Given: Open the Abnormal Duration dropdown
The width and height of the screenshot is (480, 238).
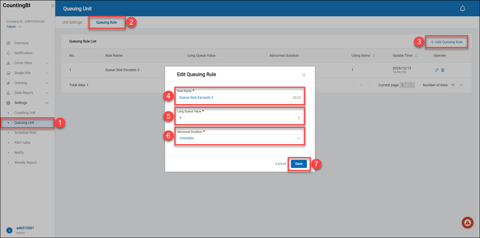Looking at the screenshot, I should (x=239, y=138).
